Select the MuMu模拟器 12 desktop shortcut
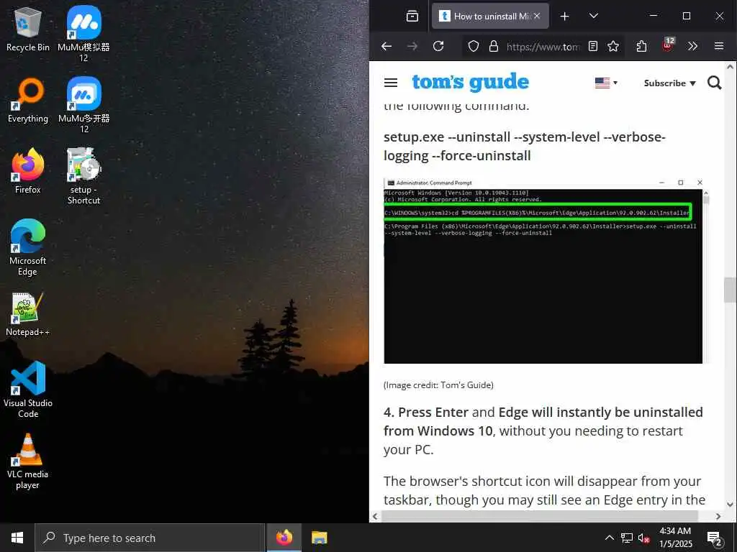The image size is (737, 552). click(83, 34)
